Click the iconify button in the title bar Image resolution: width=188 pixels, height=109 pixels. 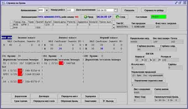point(176,3)
